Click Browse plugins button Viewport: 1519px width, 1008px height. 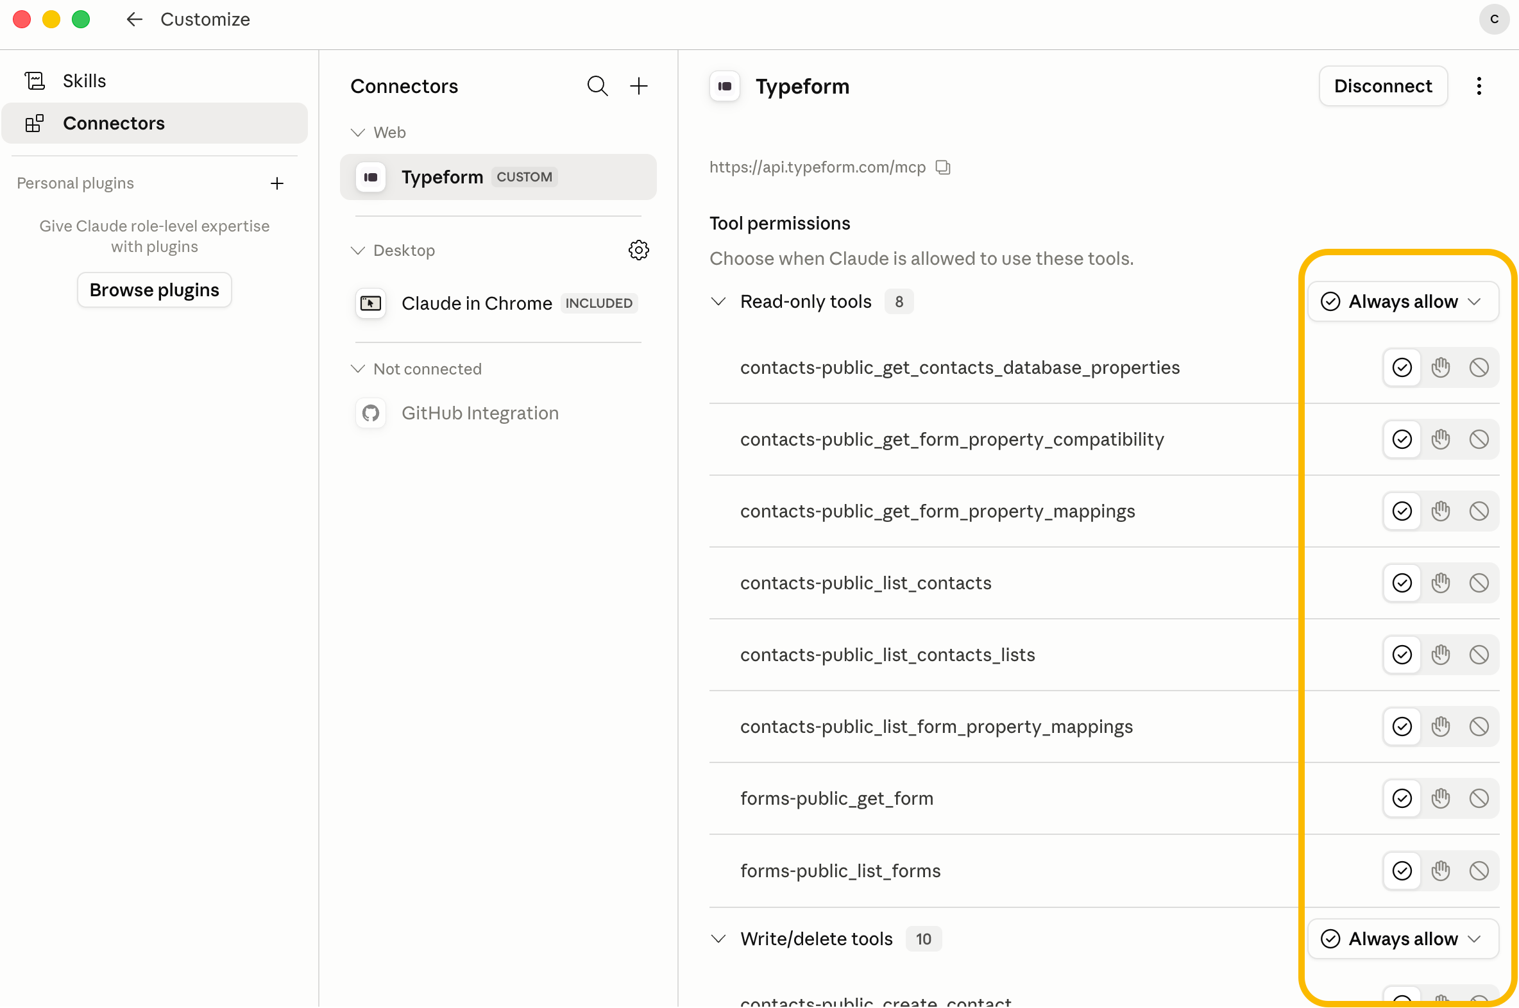coord(155,290)
